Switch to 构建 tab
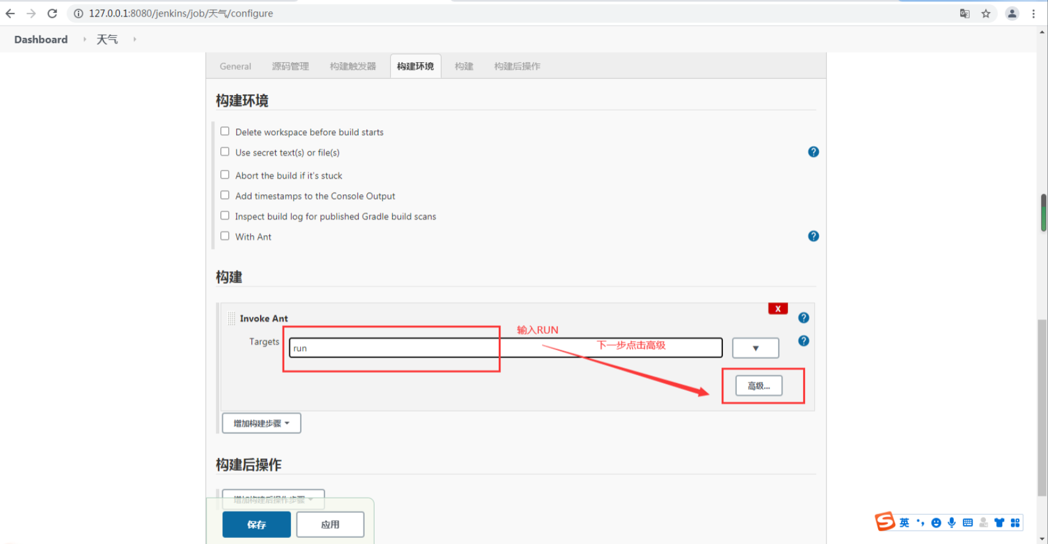The image size is (1048, 544). [464, 66]
